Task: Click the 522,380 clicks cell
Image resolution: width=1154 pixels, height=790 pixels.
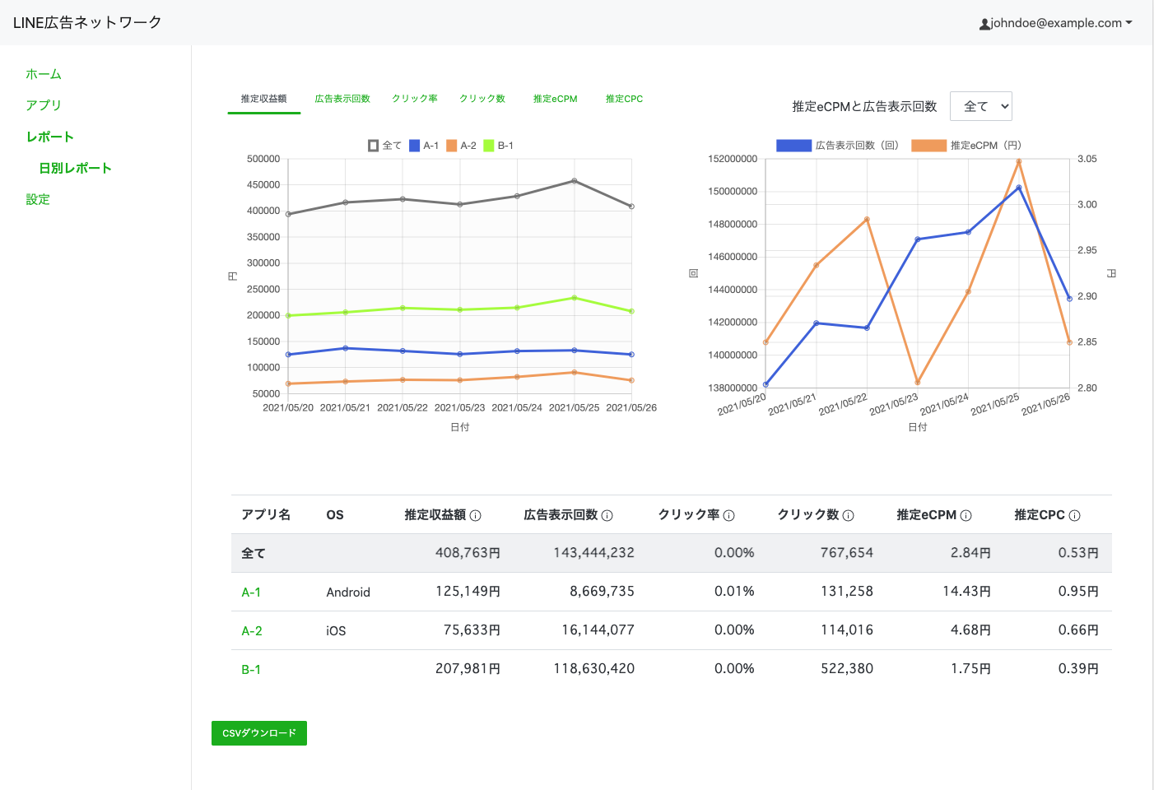Action: coord(847,669)
